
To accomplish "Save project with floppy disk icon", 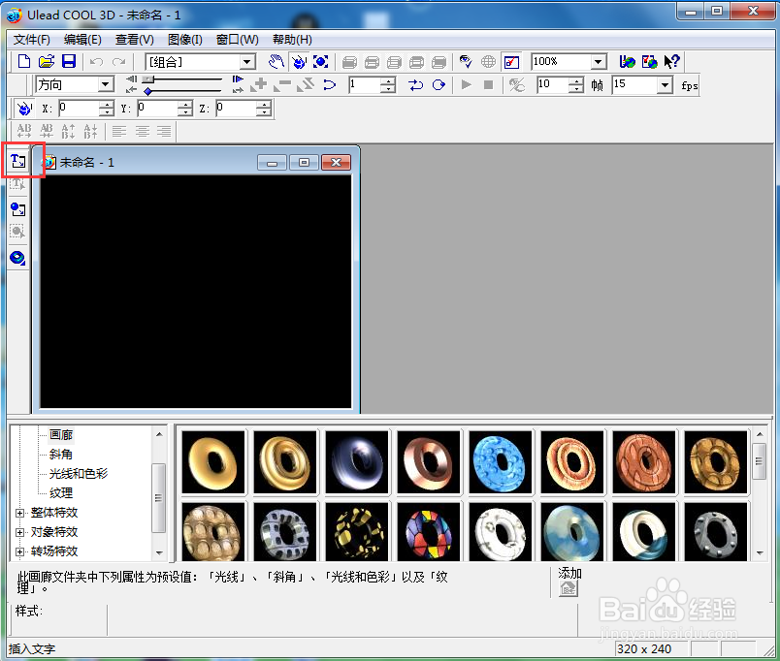I will pyautogui.click(x=69, y=62).
